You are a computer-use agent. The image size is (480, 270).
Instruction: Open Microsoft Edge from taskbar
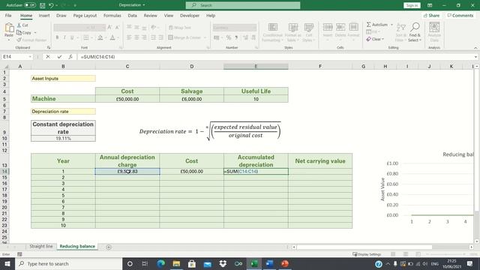tap(160, 263)
